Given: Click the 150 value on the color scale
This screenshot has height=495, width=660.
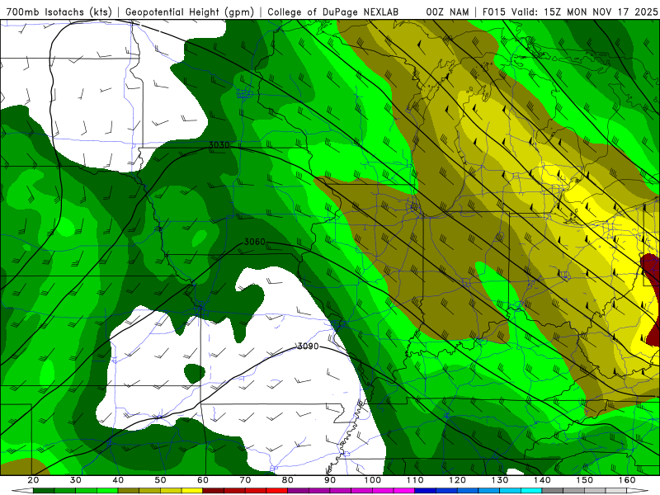Looking at the screenshot, I should pos(584,480).
